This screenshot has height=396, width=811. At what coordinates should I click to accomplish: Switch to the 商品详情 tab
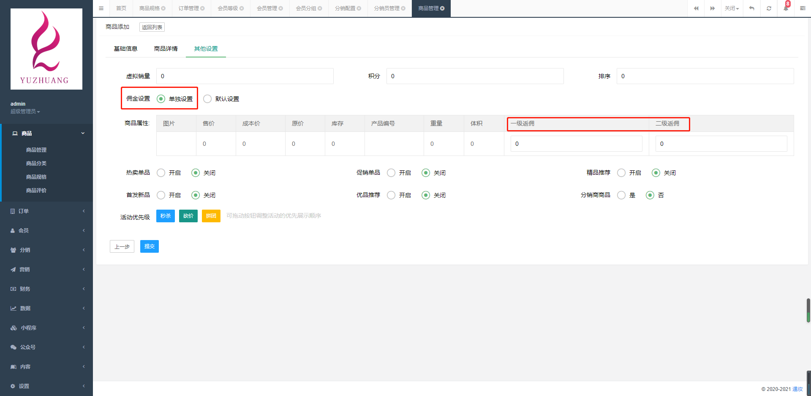[166, 49]
